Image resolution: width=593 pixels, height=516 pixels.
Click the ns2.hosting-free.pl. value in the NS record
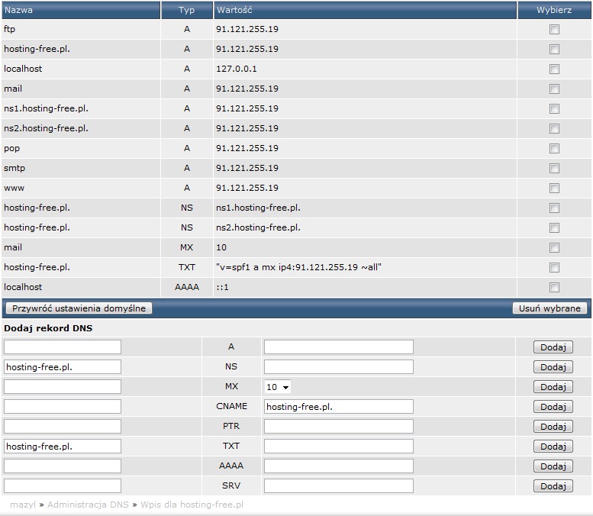258,227
